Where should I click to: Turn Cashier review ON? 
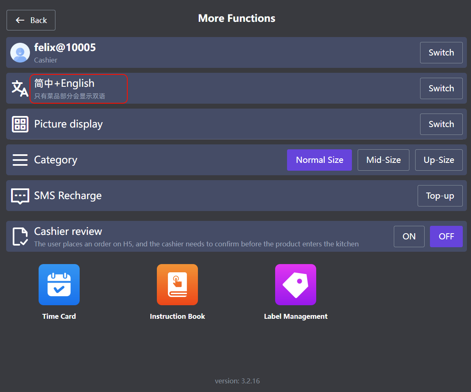click(409, 237)
